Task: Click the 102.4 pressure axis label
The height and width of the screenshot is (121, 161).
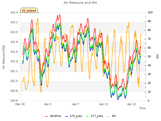Action: (14, 13)
